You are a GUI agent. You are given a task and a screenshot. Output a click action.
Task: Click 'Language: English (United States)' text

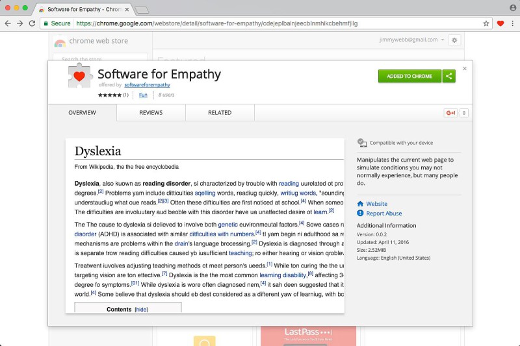[394, 258]
